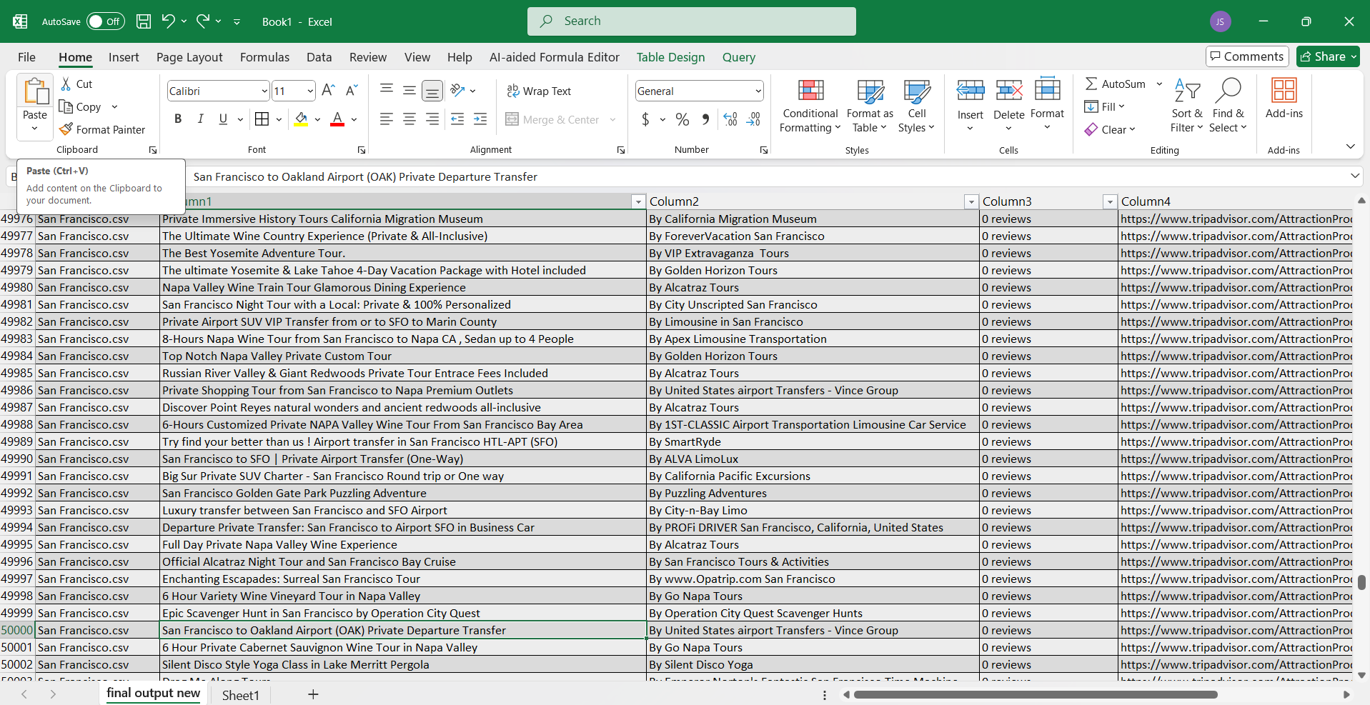1370x705 pixels.
Task: Switch to the Table Design tab
Action: (x=670, y=57)
